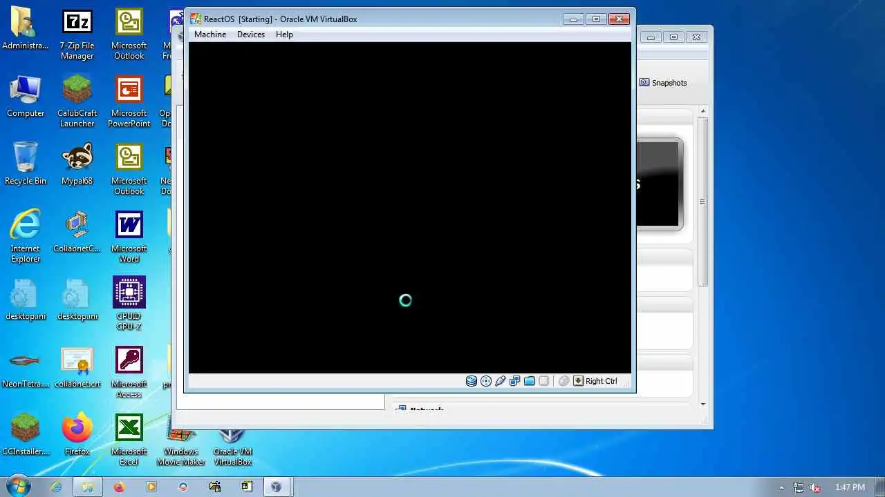
Task: Click the scroll down arrow in VirtualBox Manager details
Action: pyautogui.click(x=703, y=405)
